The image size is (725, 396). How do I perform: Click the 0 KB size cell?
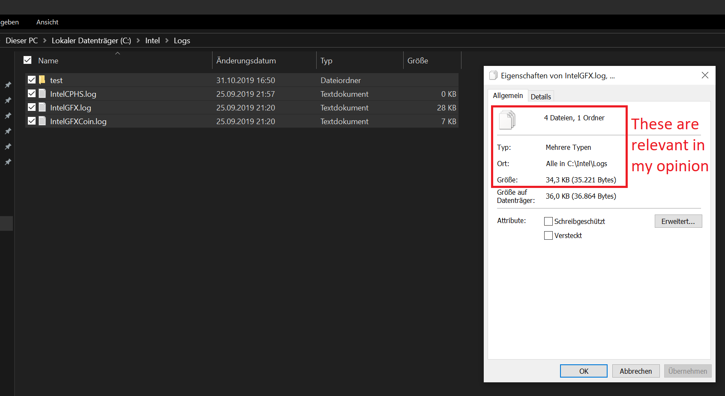pos(449,94)
